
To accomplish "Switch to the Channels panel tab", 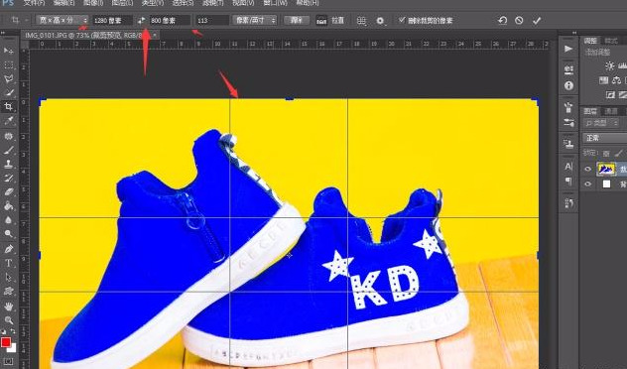I will pyautogui.click(x=610, y=111).
